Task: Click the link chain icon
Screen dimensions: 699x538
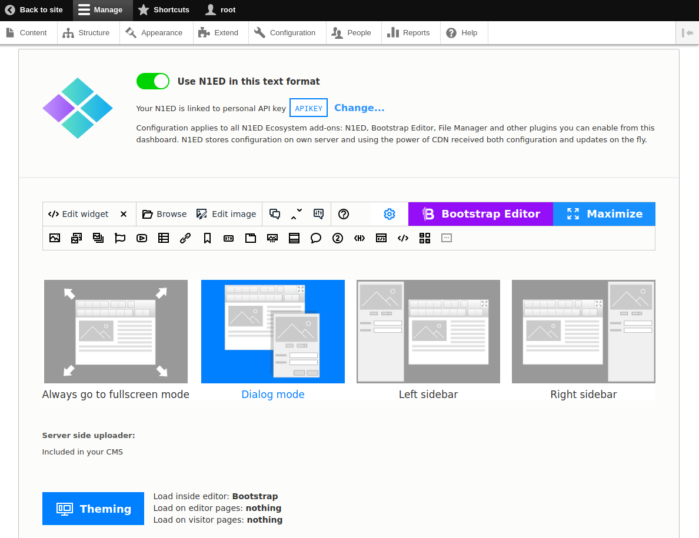Action: [185, 238]
